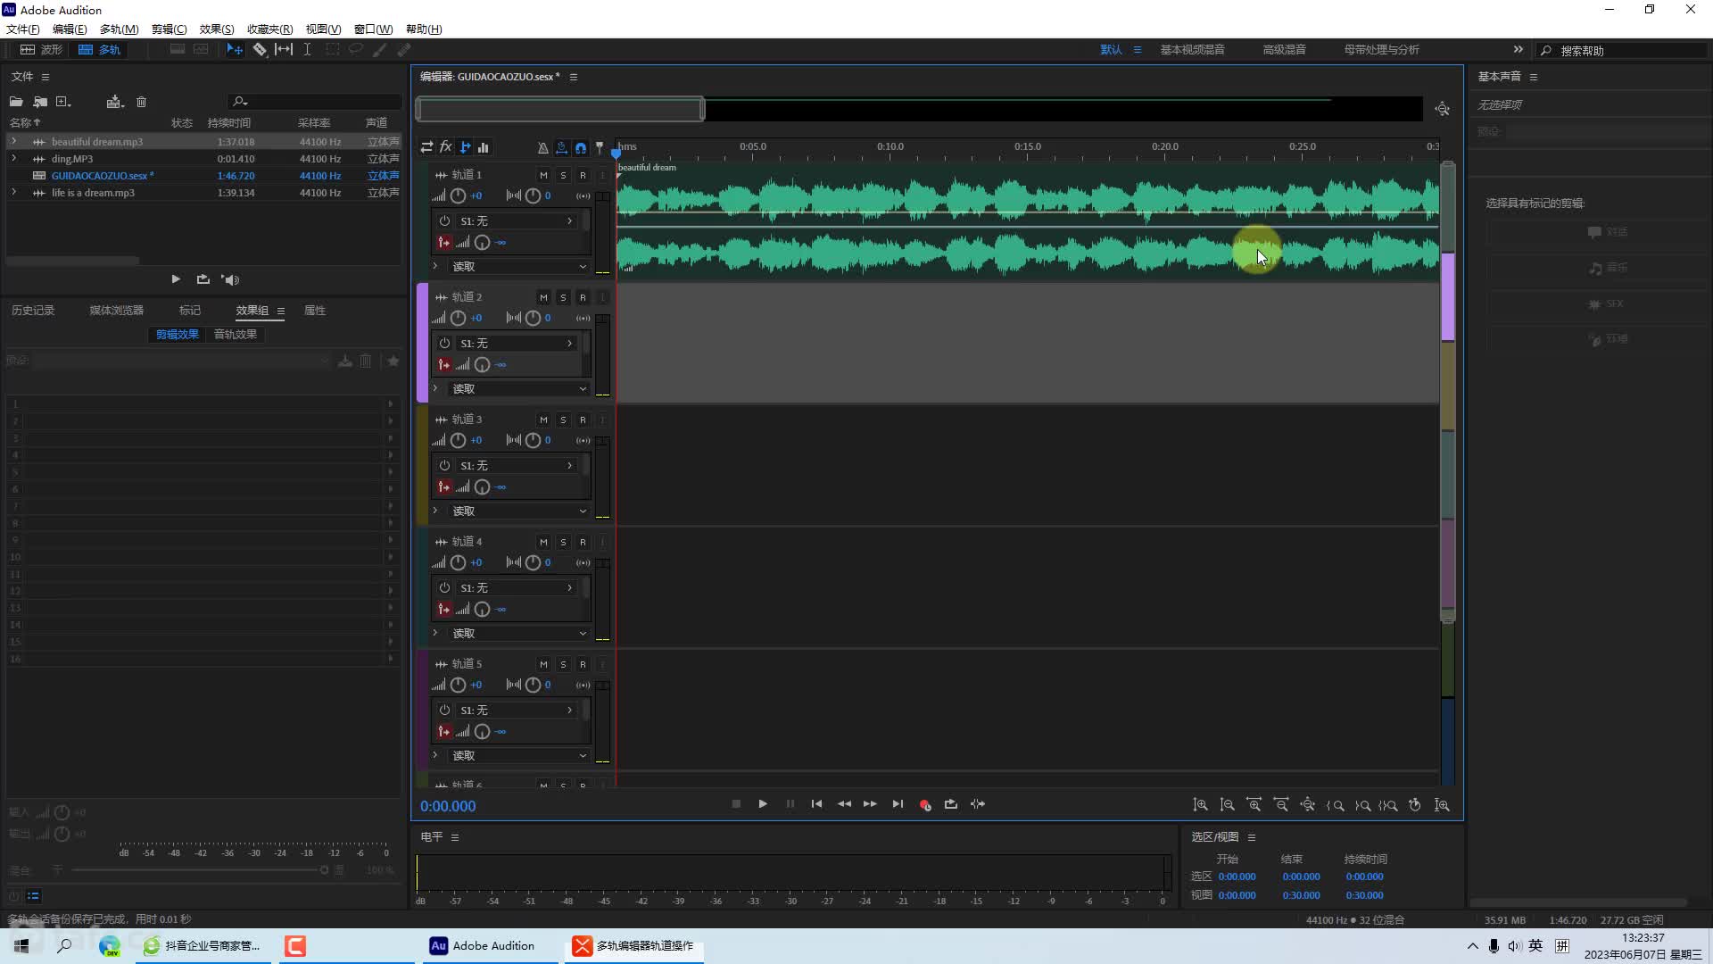Open Track 1 automation mode 读取 dropdown
The height and width of the screenshot is (964, 1713).
click(x=519, y=266)
